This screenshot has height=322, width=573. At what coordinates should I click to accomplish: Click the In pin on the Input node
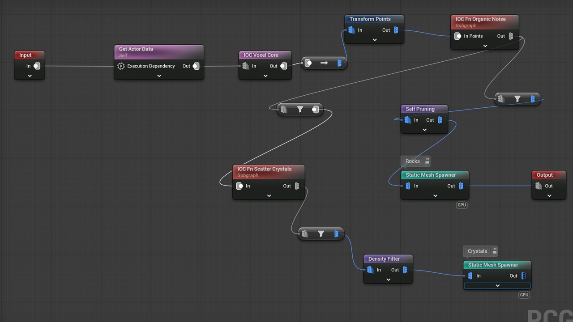pos(37,66)
